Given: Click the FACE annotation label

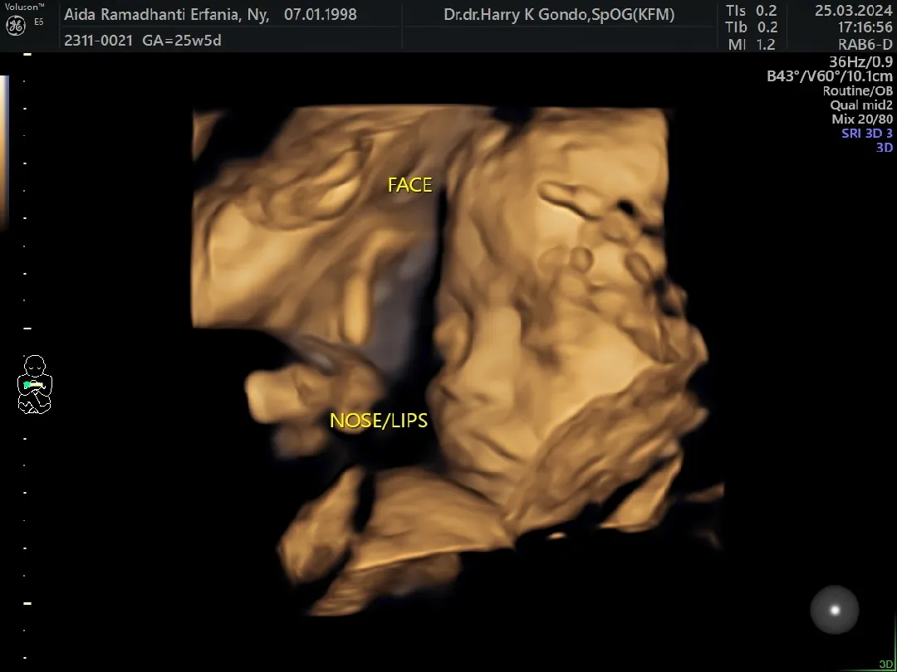Looking at the screenshot, I should (x=409, y=185).
